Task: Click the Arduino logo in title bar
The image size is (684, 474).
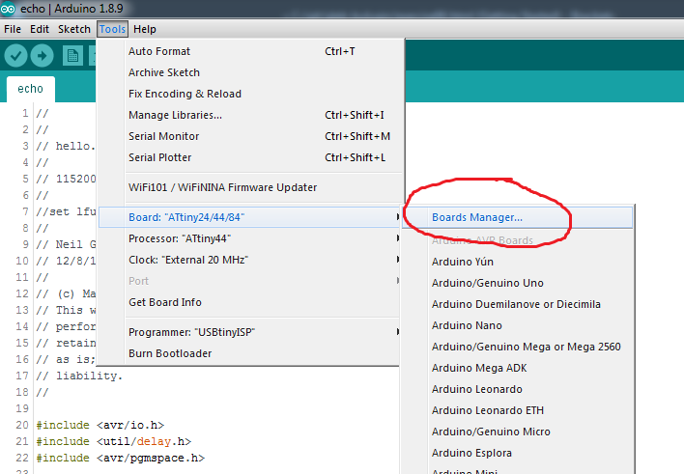Action: [8, 9]
